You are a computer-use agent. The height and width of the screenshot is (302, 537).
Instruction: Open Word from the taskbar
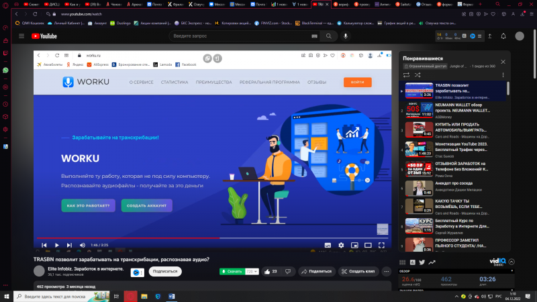click(172, 296)
